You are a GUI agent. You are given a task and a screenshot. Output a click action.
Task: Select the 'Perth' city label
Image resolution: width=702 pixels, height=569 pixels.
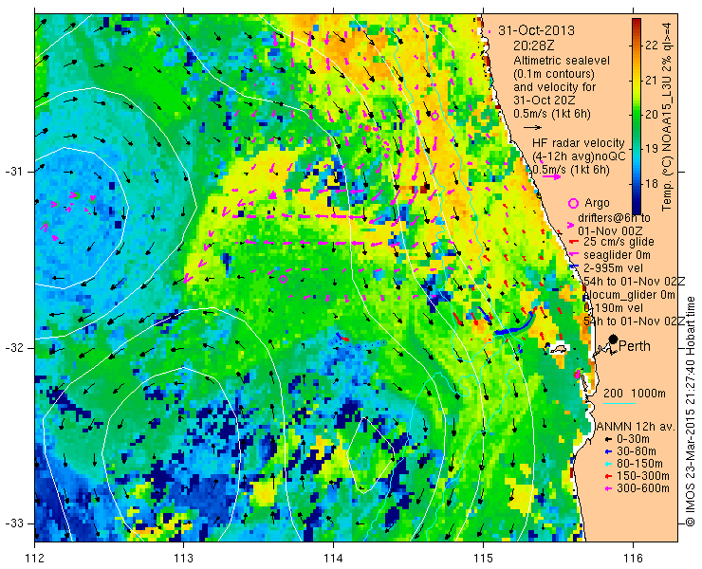(635, 346)
